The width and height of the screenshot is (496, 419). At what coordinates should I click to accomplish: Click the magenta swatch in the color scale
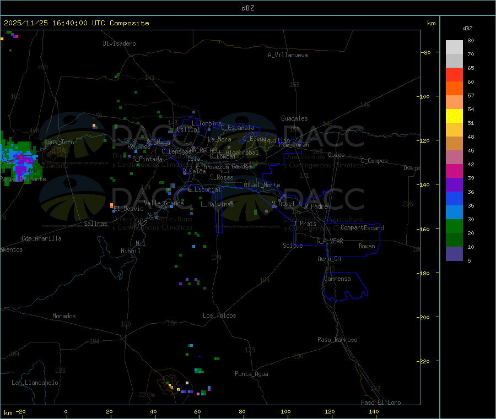454,171
